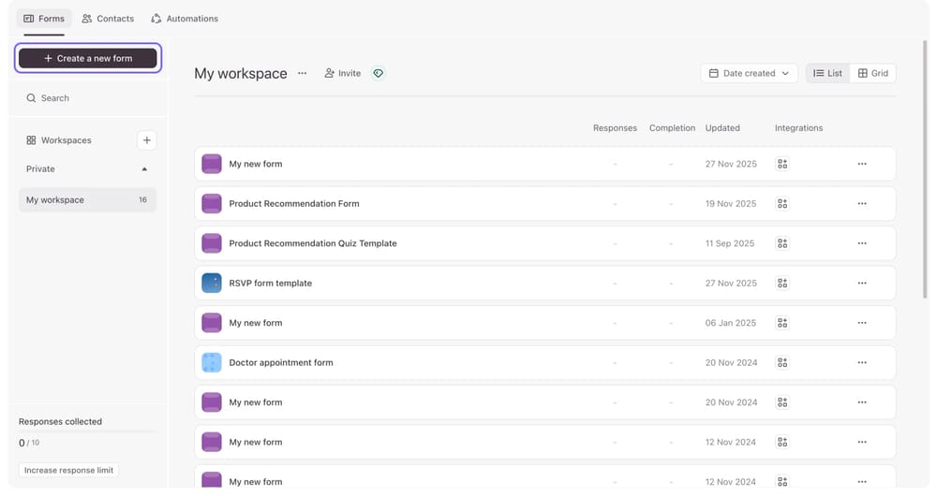Click the green badge icon next to Invite
The image size is (937, 496).
[378, 73]
